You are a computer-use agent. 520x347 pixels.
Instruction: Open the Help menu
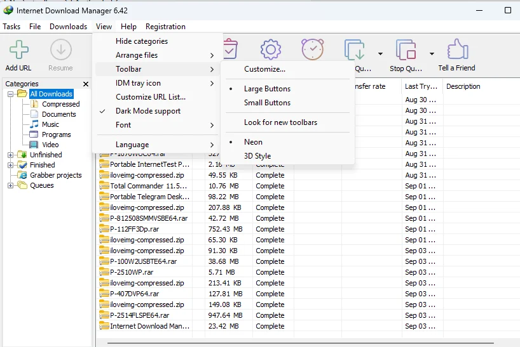pyautogui.click(x=128, y=27)
